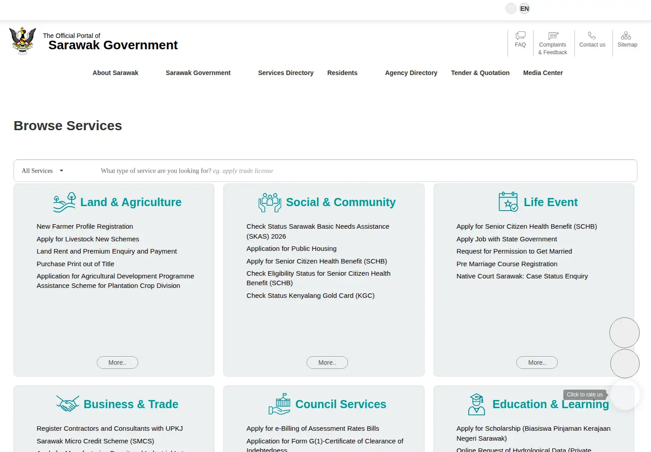Open Council Services category heading
This screenshot has width=651, height=452.
tap(341, 404)
